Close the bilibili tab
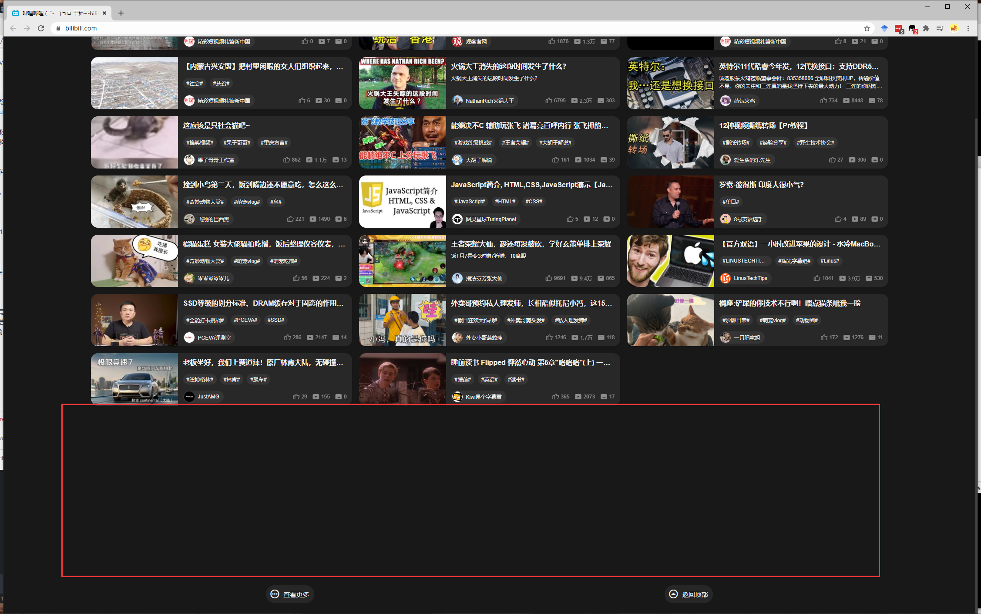 104,13
